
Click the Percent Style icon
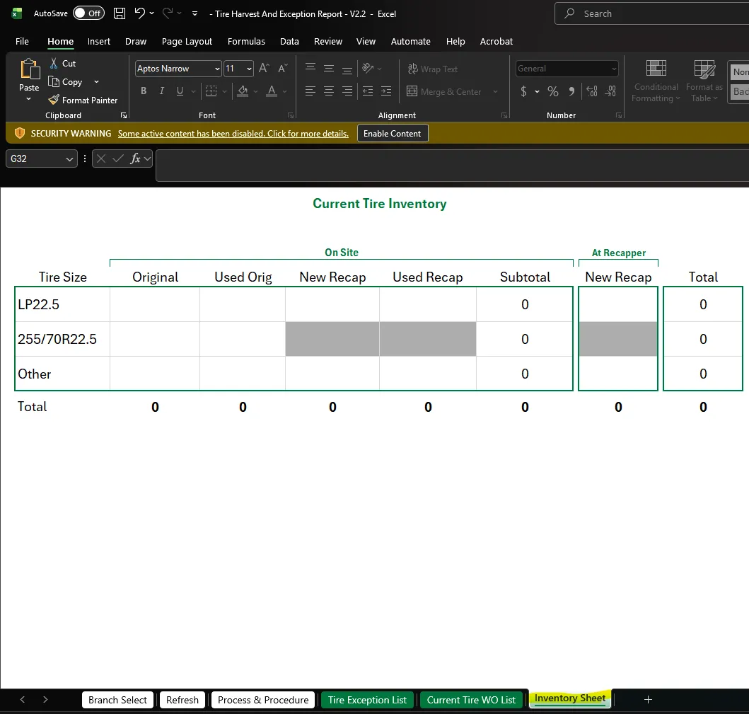552,91
